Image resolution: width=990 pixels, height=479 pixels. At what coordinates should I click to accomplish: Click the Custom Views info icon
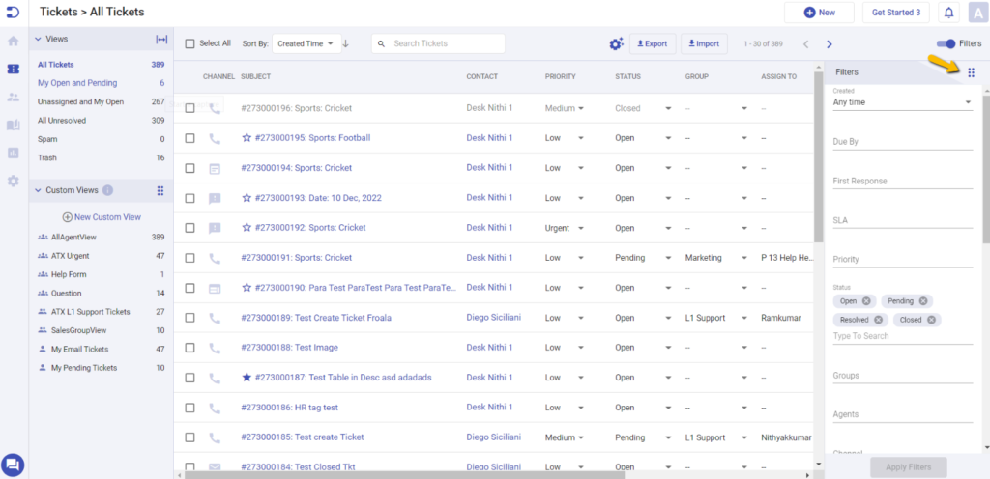pos(108,190)
